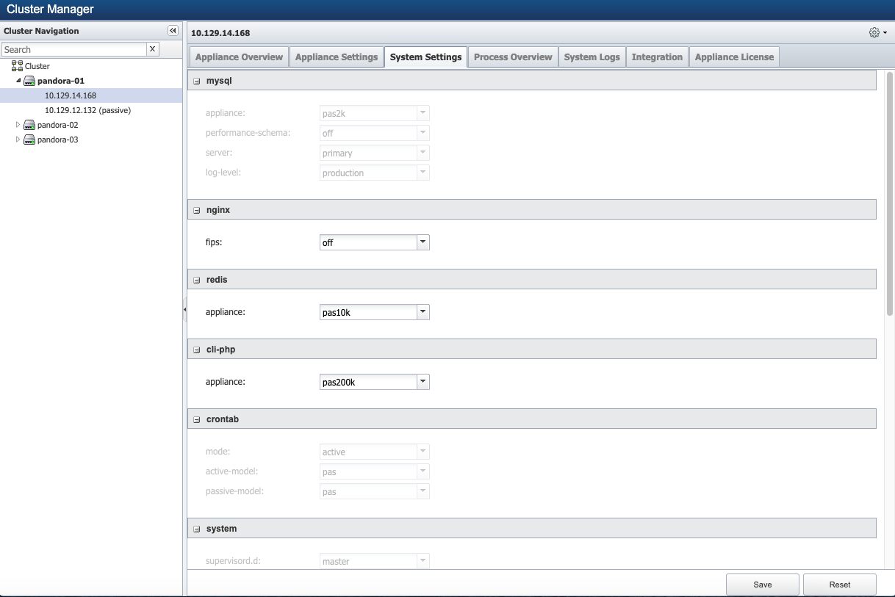The width and height of the screenshot is (895, 597).
Task: Click the 10.129.14.168 panel header
Action: pyautogui.click(x=220, y=33)
